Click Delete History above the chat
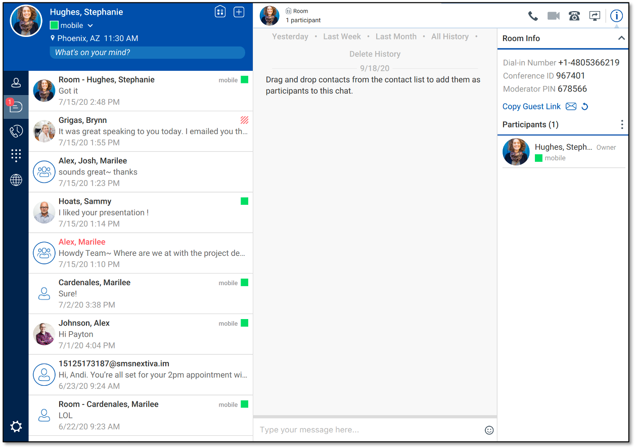The image size is (635, 448). pyautogui.click(x=375, y=54)
